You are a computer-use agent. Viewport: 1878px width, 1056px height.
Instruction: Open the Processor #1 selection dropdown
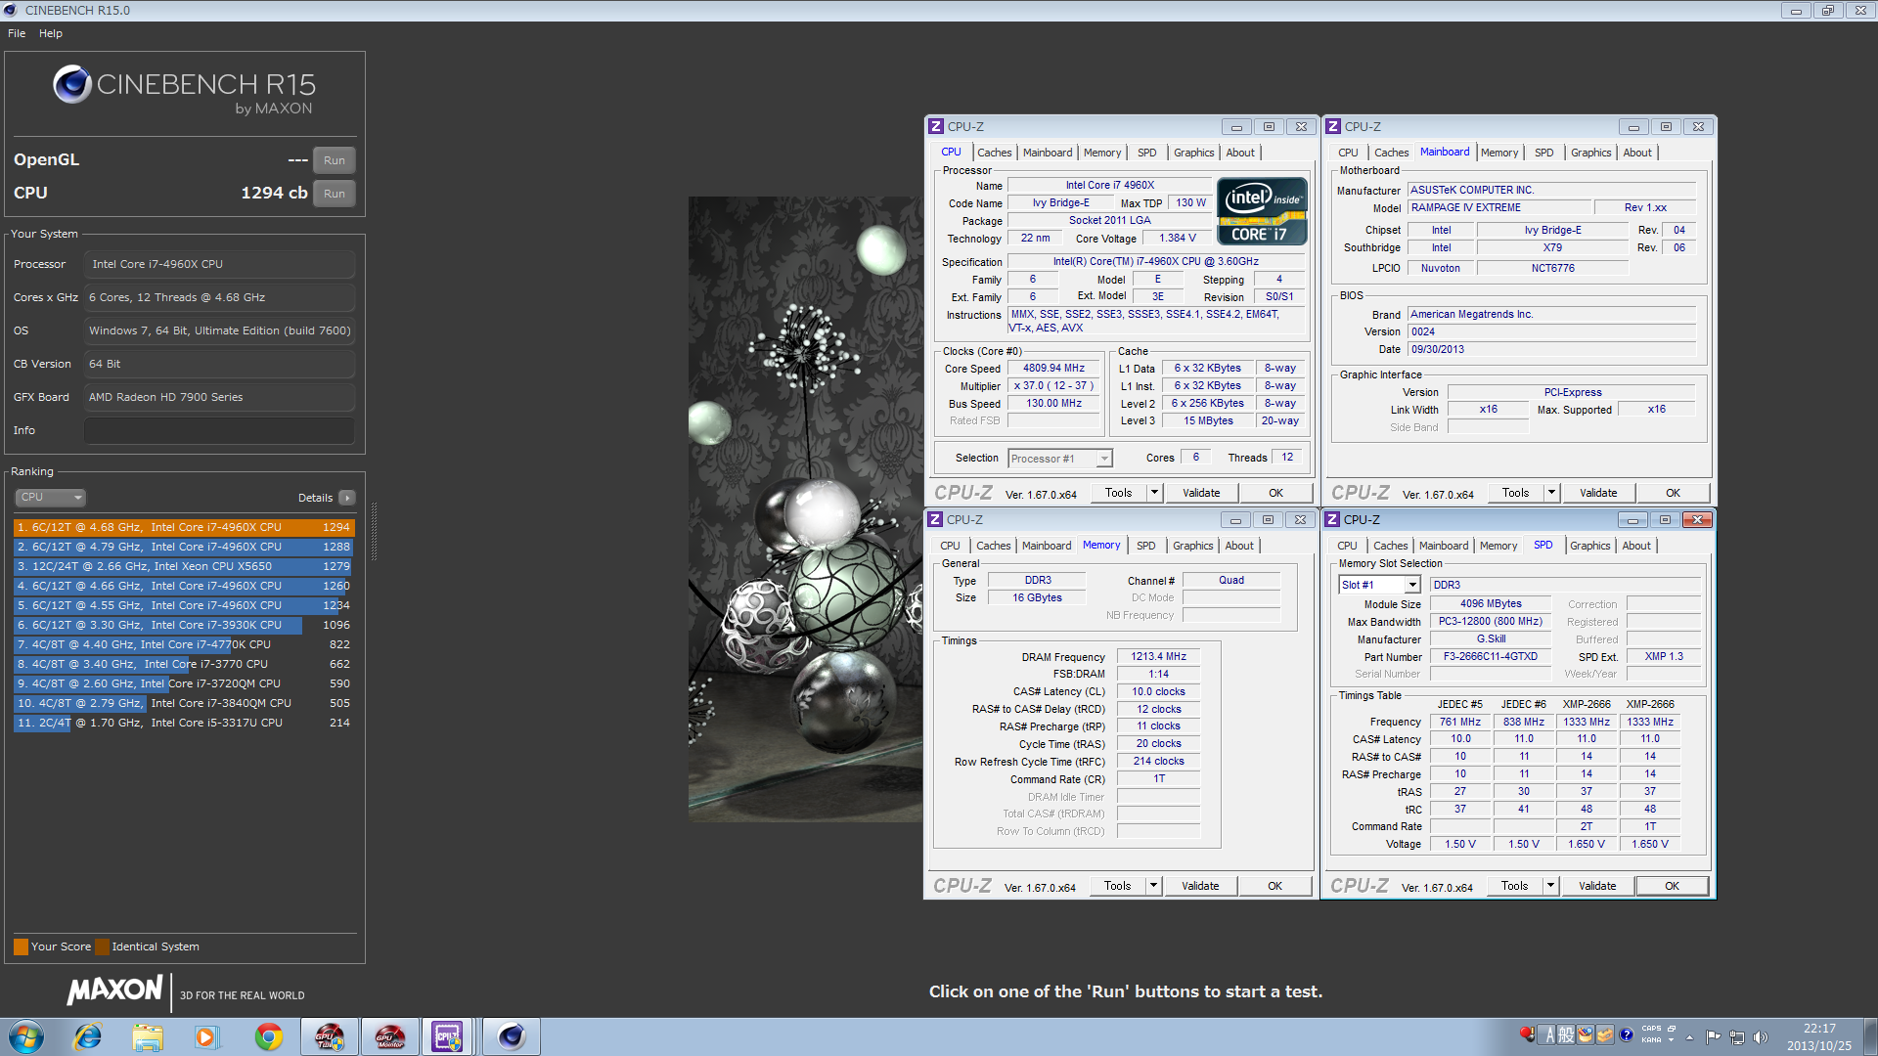1104,459
